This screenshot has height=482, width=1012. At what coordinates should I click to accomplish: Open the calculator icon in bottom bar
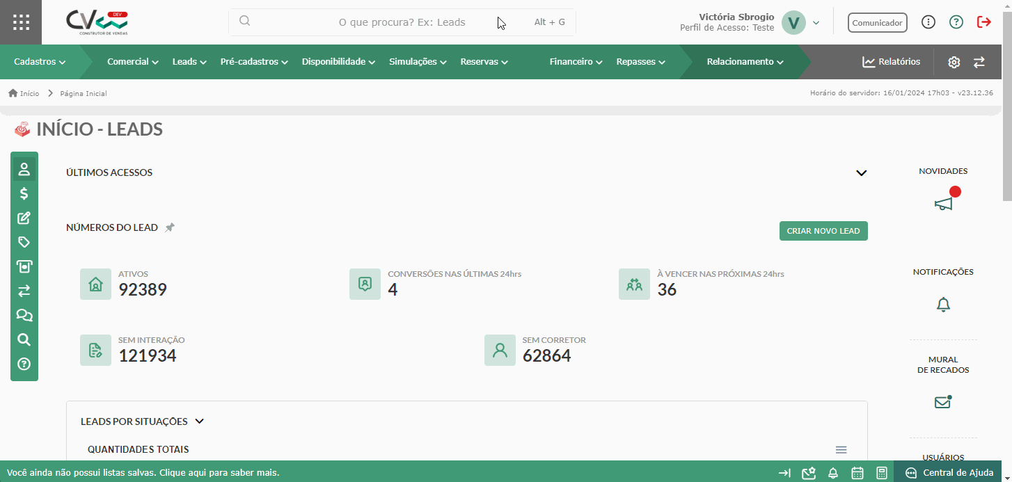pyautogui.click(x=882, y=473)
